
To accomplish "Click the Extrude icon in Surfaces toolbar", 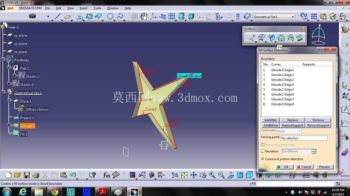I will [252, 38].
